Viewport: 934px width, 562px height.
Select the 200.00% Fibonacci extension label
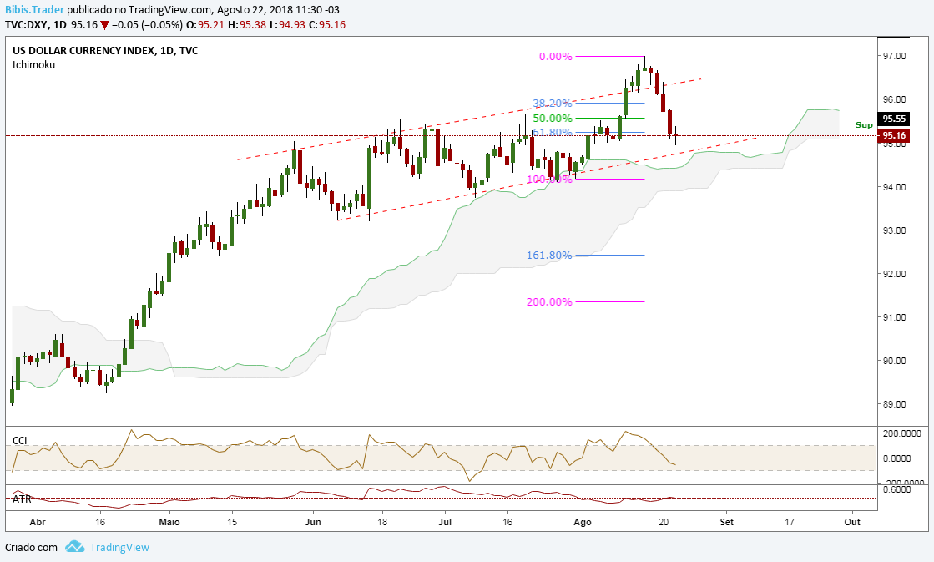[548, 302]
